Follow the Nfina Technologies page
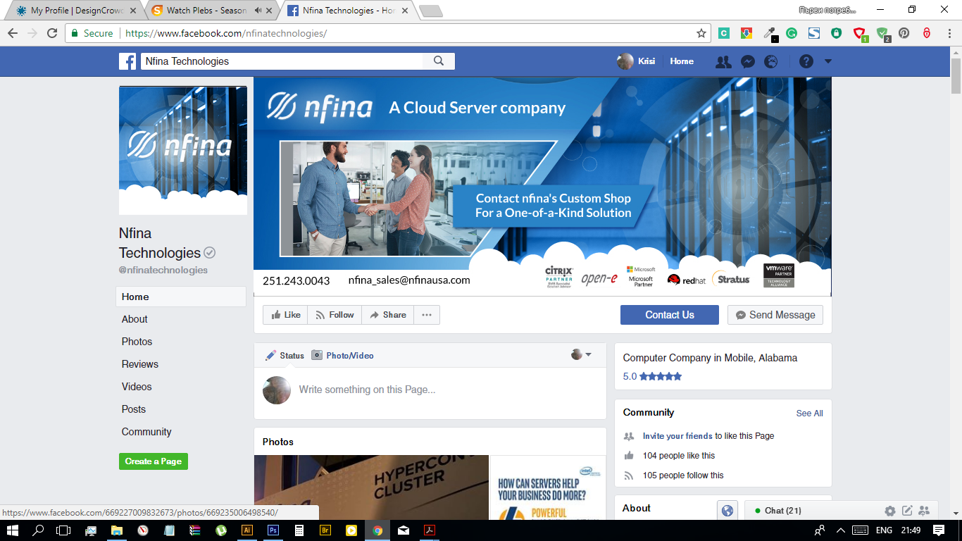962x541 pixels. [x=335, y=315]
